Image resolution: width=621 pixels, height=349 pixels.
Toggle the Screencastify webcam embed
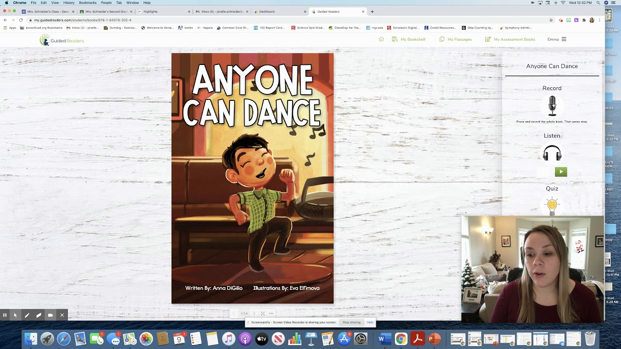[x=50, y=315]
